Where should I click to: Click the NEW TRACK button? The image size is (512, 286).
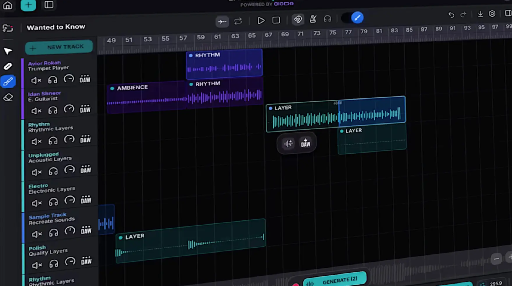[59, 48]
